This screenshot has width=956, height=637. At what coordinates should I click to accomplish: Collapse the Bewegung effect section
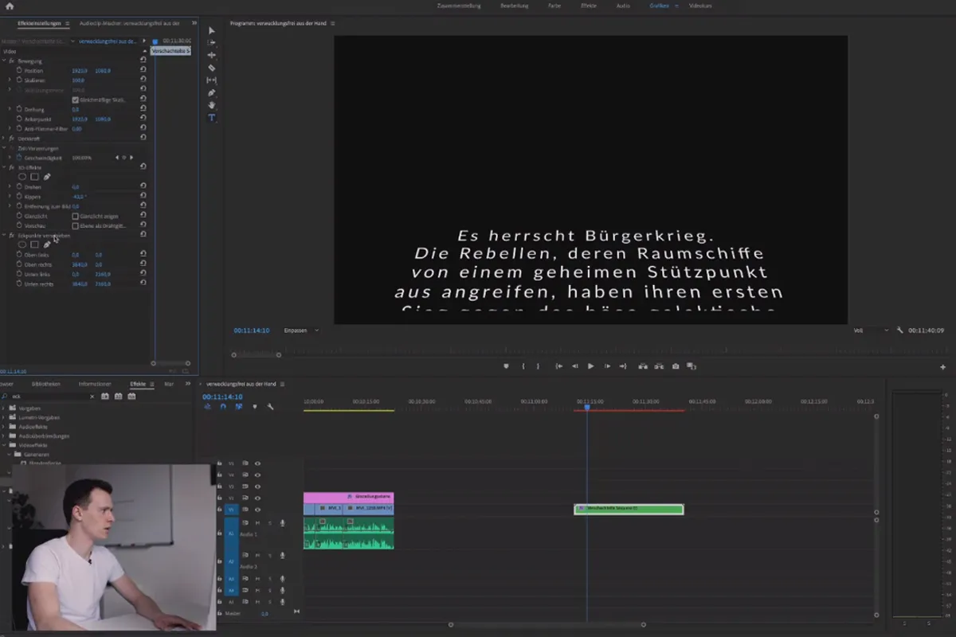click(x=4, y=61)
